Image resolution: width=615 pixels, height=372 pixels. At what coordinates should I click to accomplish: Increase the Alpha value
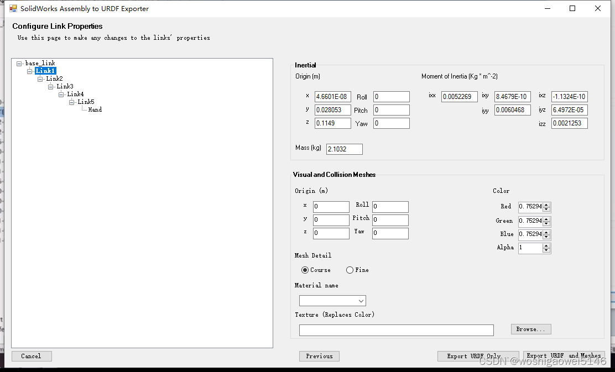(546, 246)
